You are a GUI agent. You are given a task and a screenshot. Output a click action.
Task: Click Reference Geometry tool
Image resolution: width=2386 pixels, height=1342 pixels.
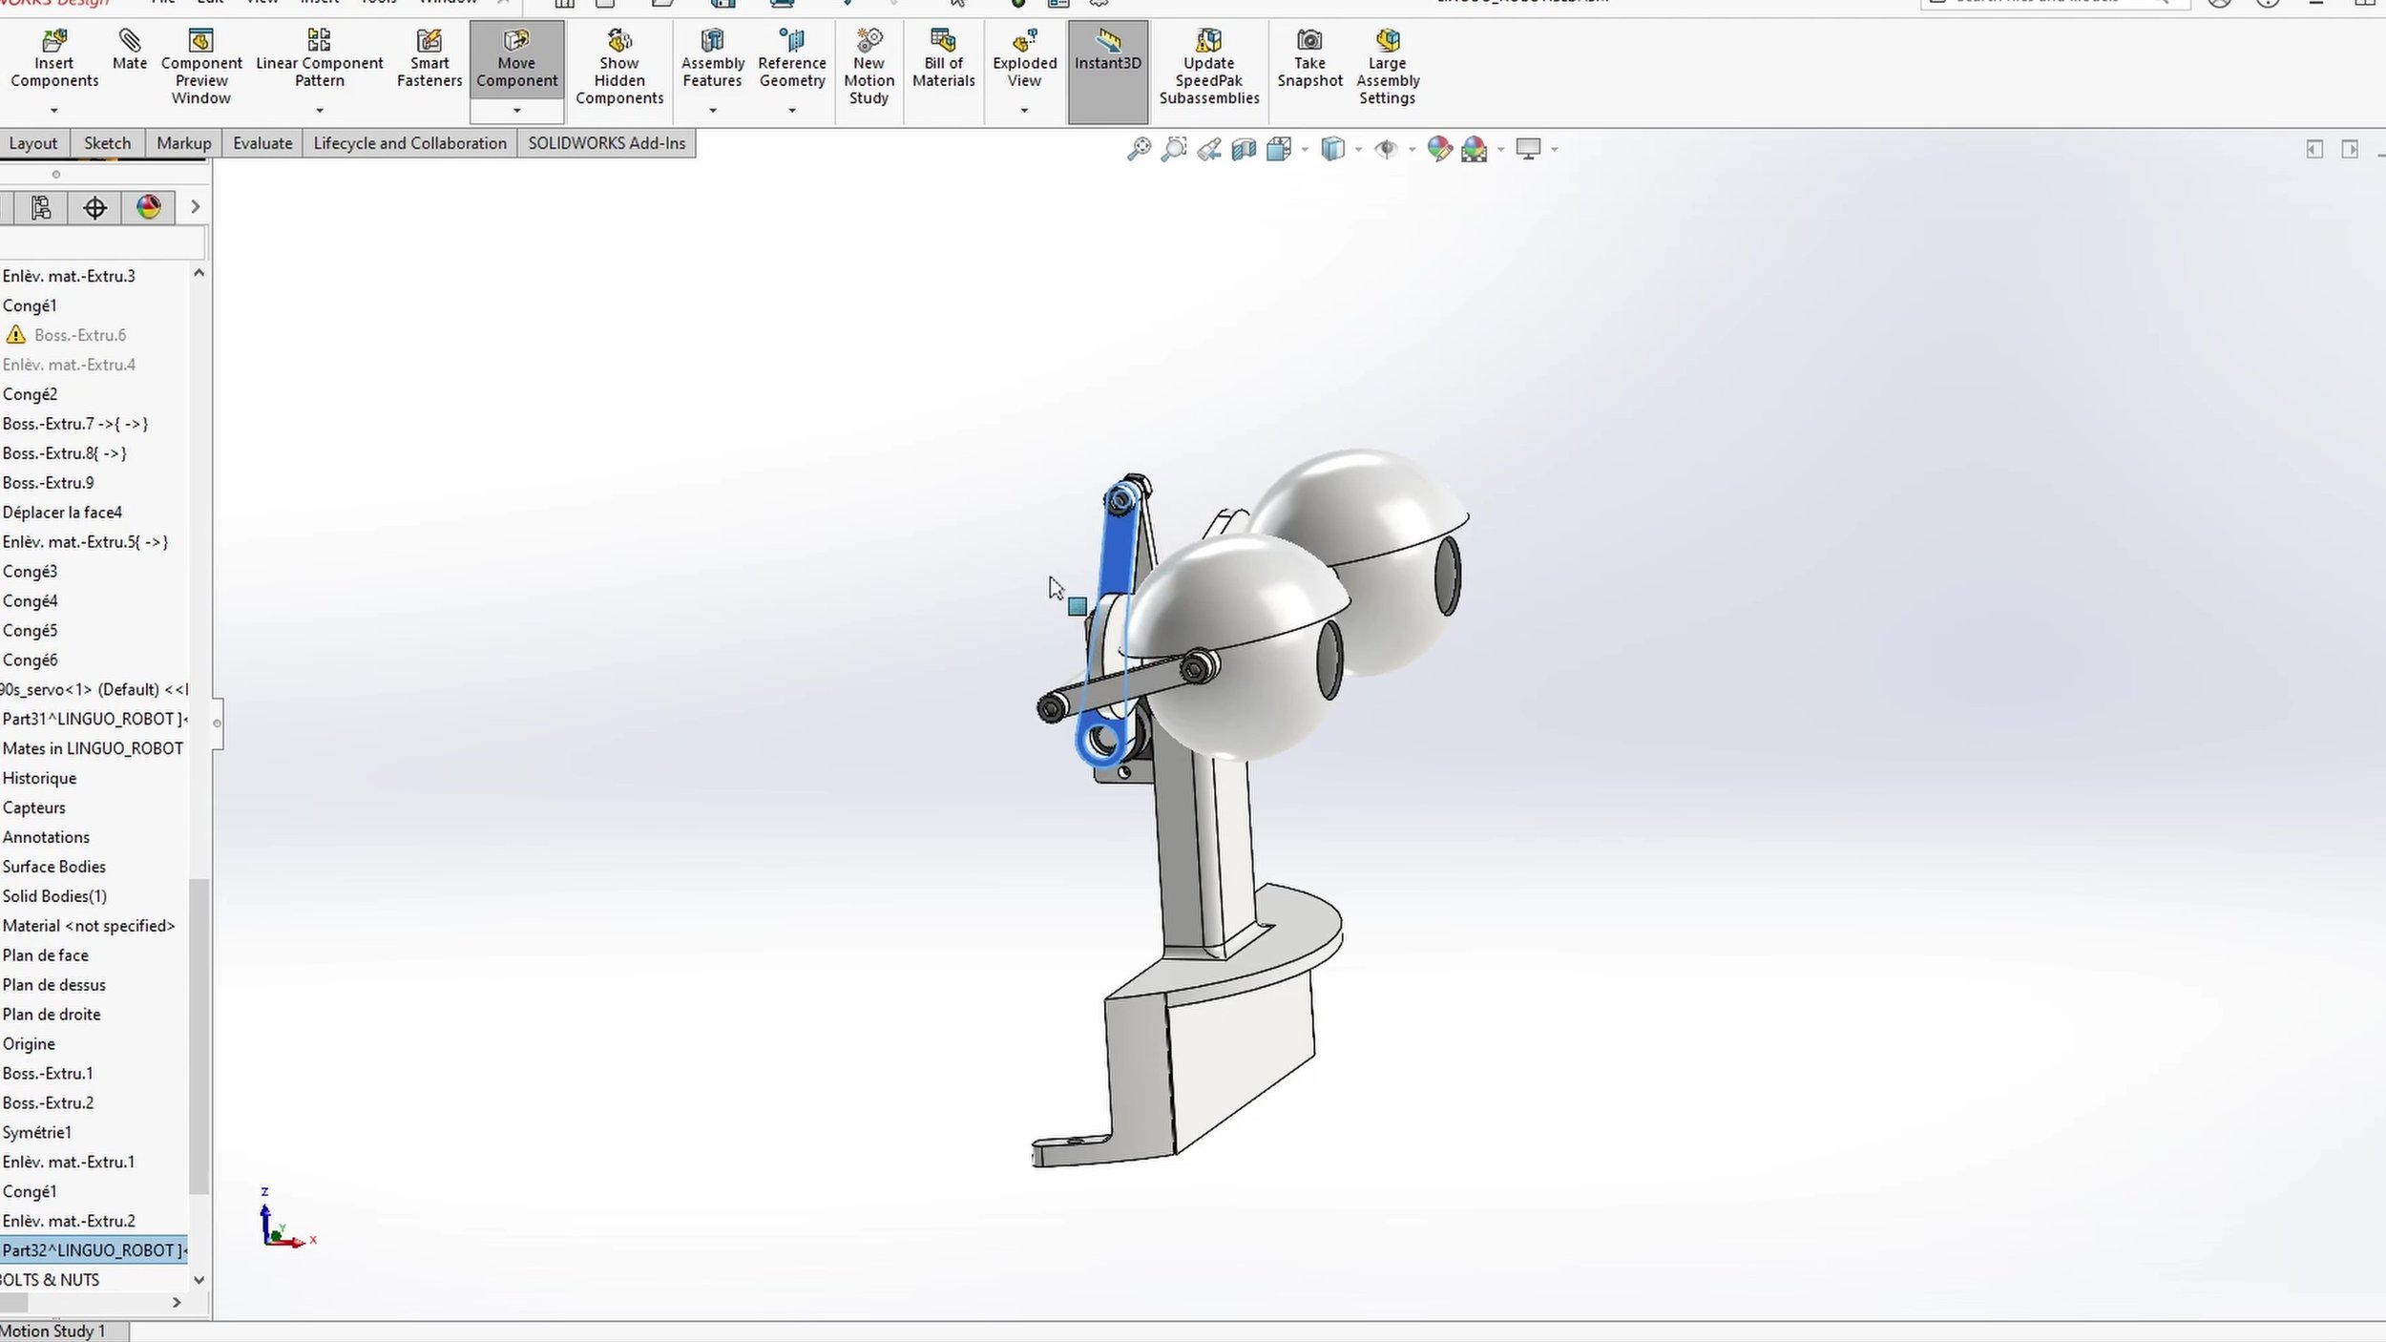click(x=791, y=59)
